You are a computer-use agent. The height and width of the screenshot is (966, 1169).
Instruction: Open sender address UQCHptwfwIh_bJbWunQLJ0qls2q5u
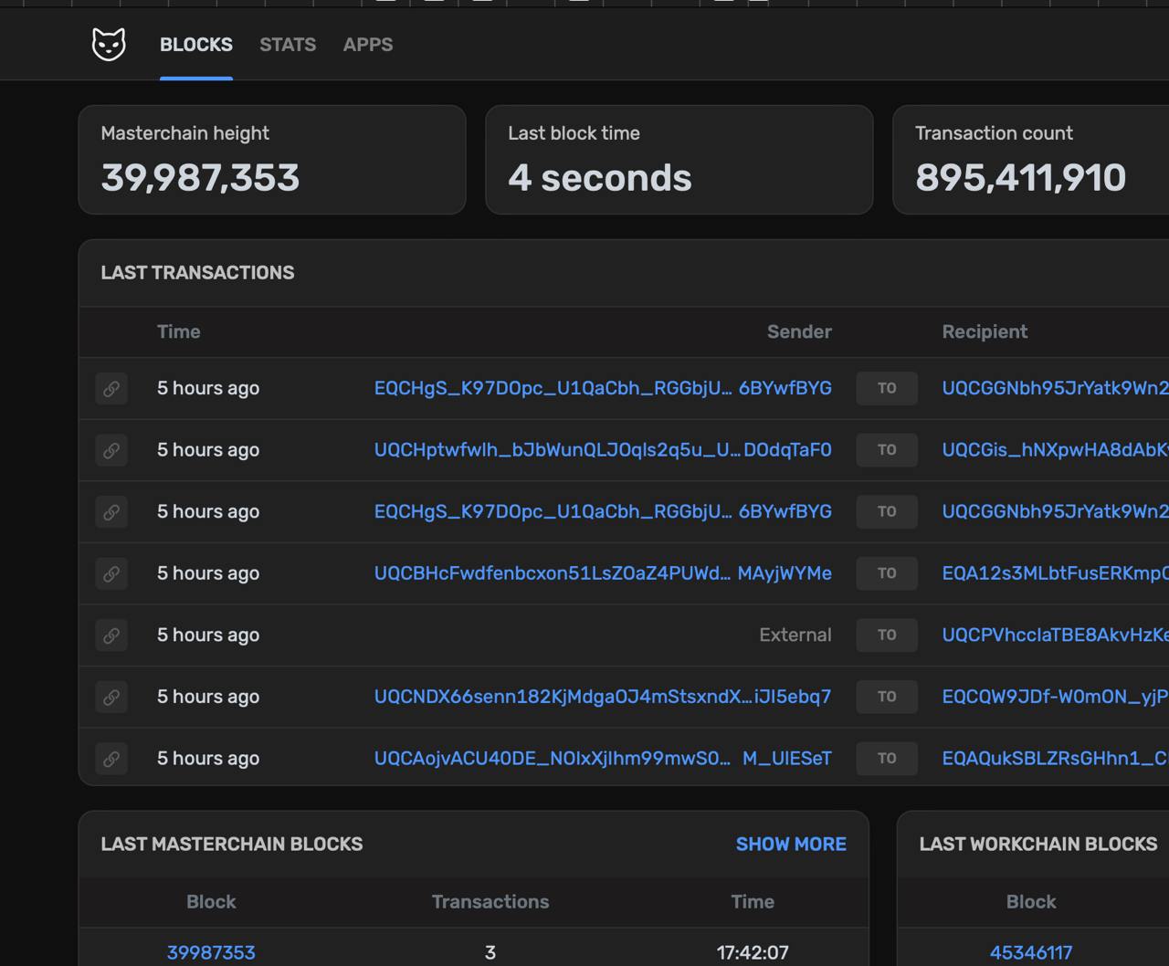pyautogui.click(x=603, y=450)
